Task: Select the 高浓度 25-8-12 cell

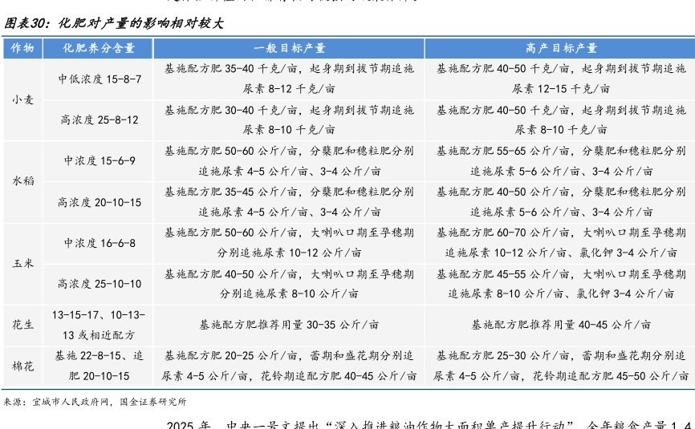Action: coord(100,119)
